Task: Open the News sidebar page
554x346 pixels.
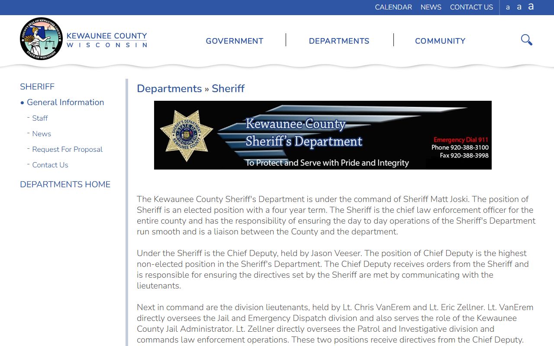Action: click(x=42, y=134)
